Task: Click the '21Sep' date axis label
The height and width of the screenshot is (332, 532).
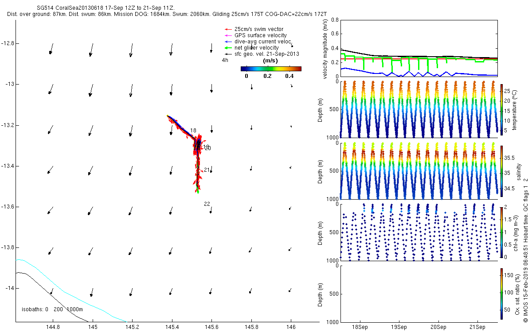Action: [477, 327]
